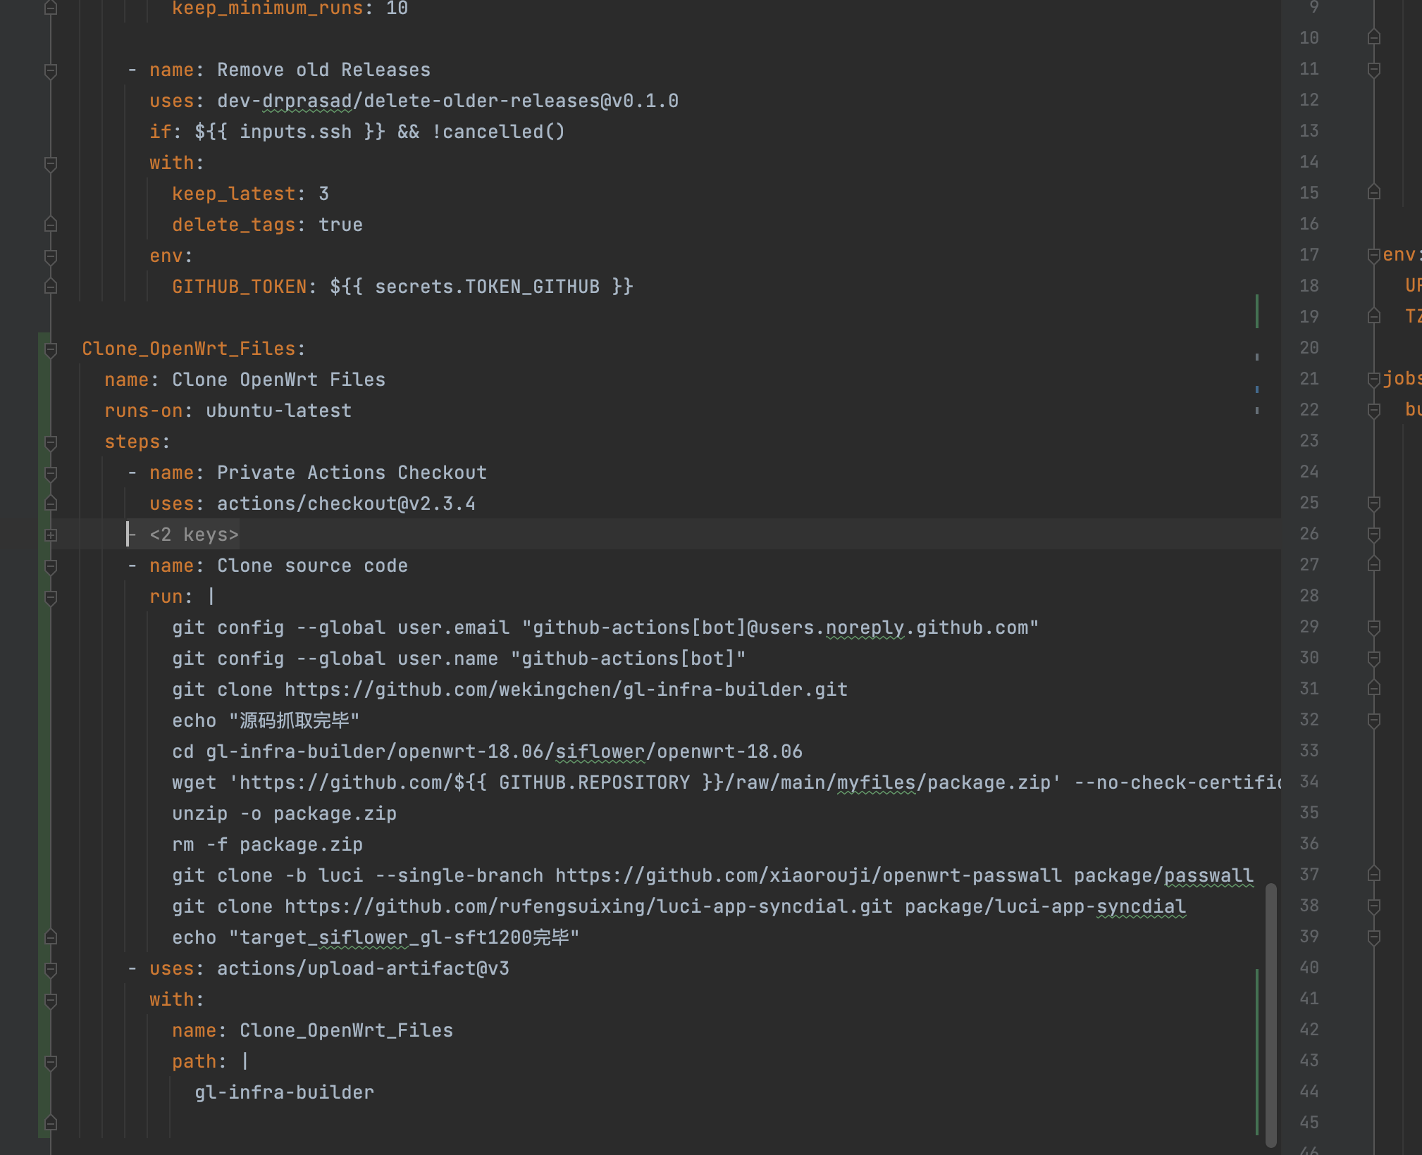Place cursor on "delete_tags: true" value

coord(342,225)
